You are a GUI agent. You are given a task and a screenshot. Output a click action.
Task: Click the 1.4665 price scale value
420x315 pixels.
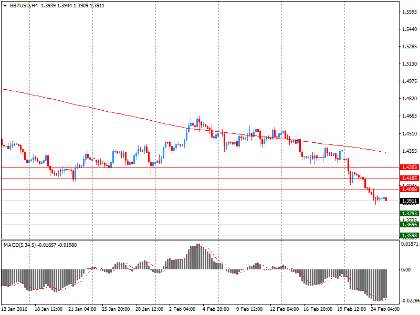[409, 116]
